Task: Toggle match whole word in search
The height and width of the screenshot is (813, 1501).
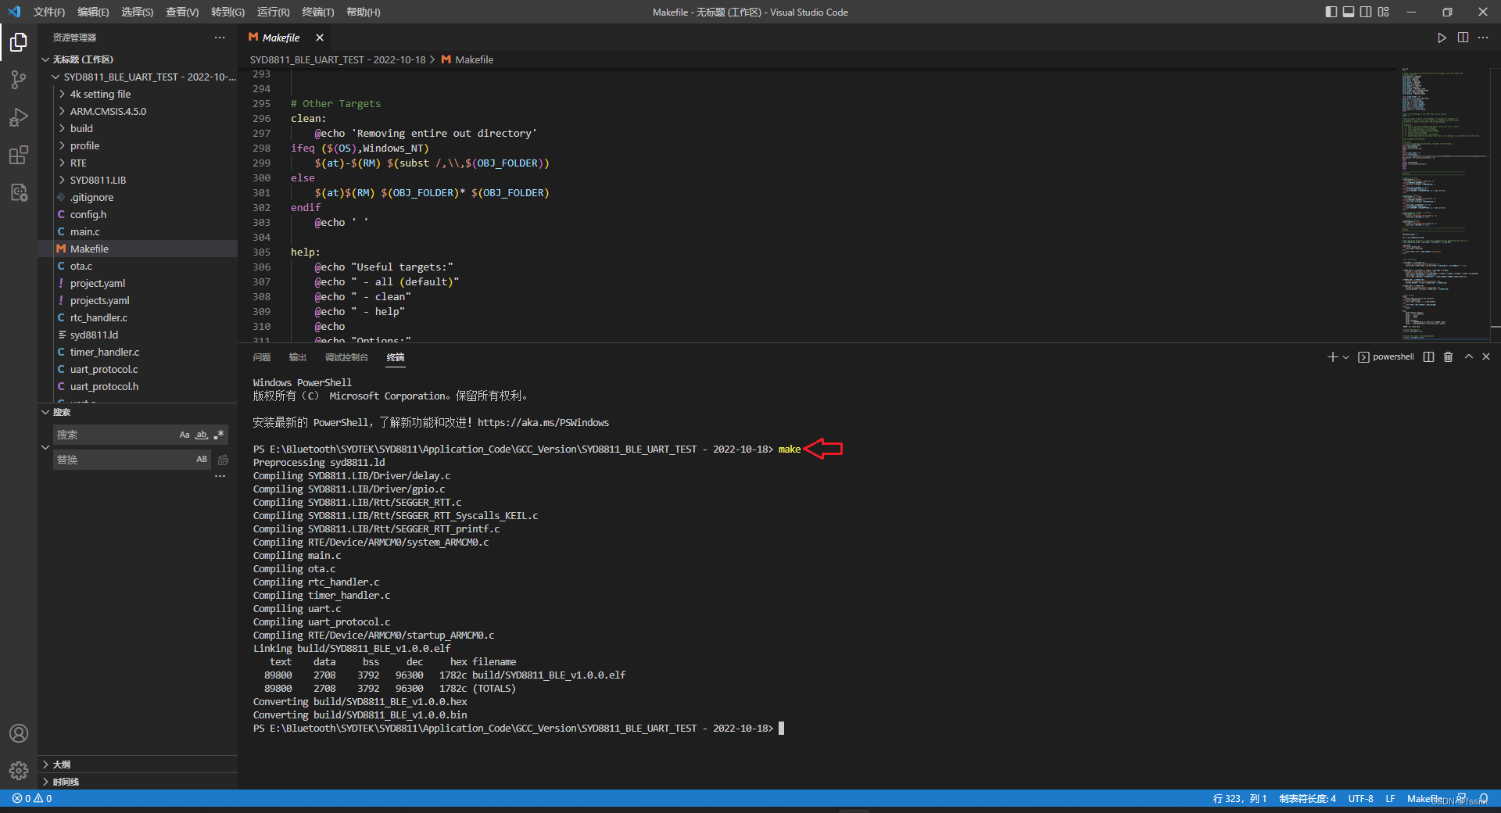Action: tap(202, 435)
